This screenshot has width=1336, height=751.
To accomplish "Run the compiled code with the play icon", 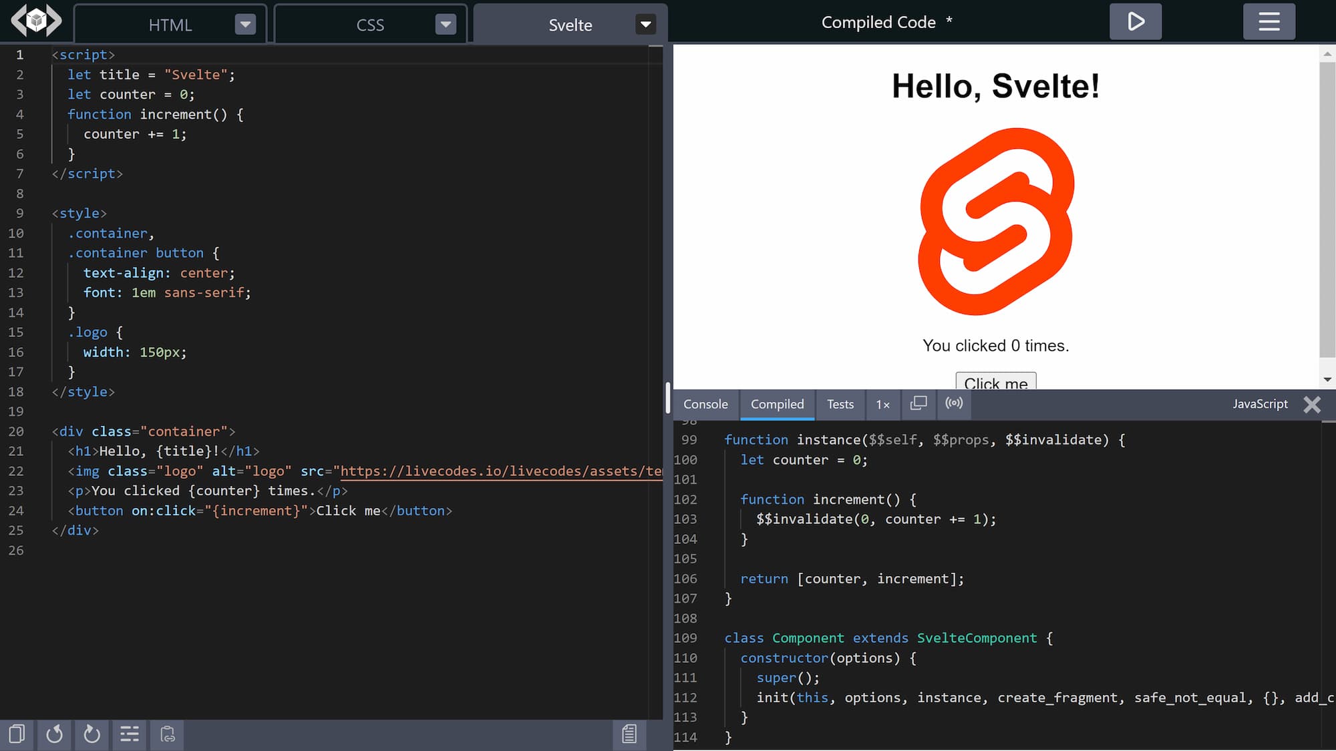I will point(1135,21).
